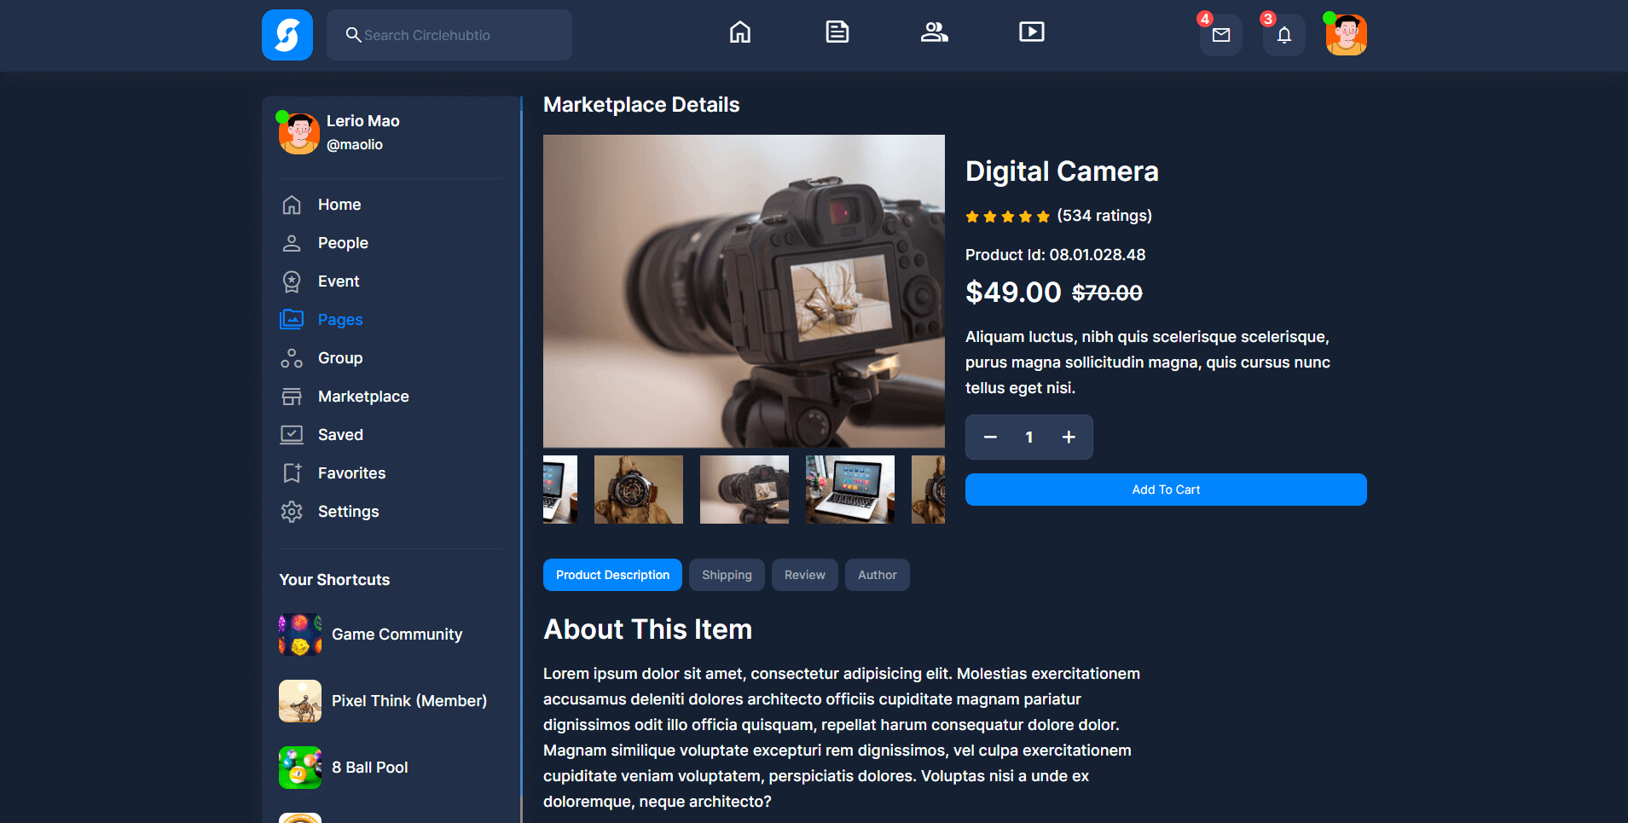Open the Home menu label in sidebar
The height and width of the screenshot is (823, 1628).
click(339, 205)
